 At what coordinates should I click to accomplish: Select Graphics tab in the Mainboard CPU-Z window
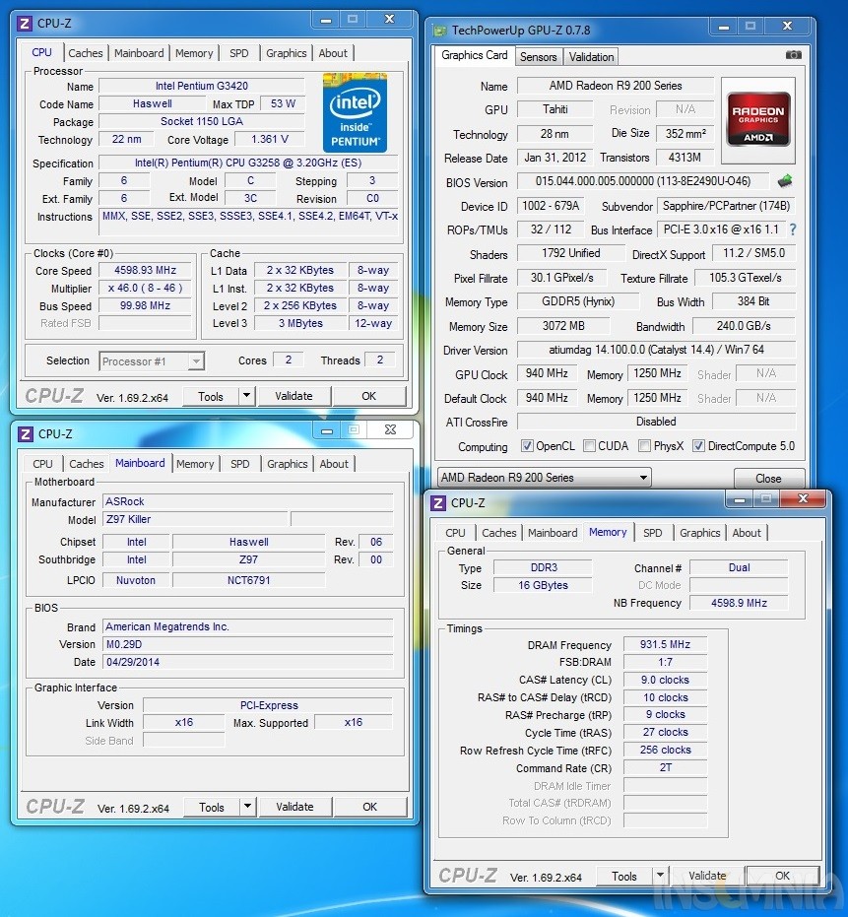point(288,464)
